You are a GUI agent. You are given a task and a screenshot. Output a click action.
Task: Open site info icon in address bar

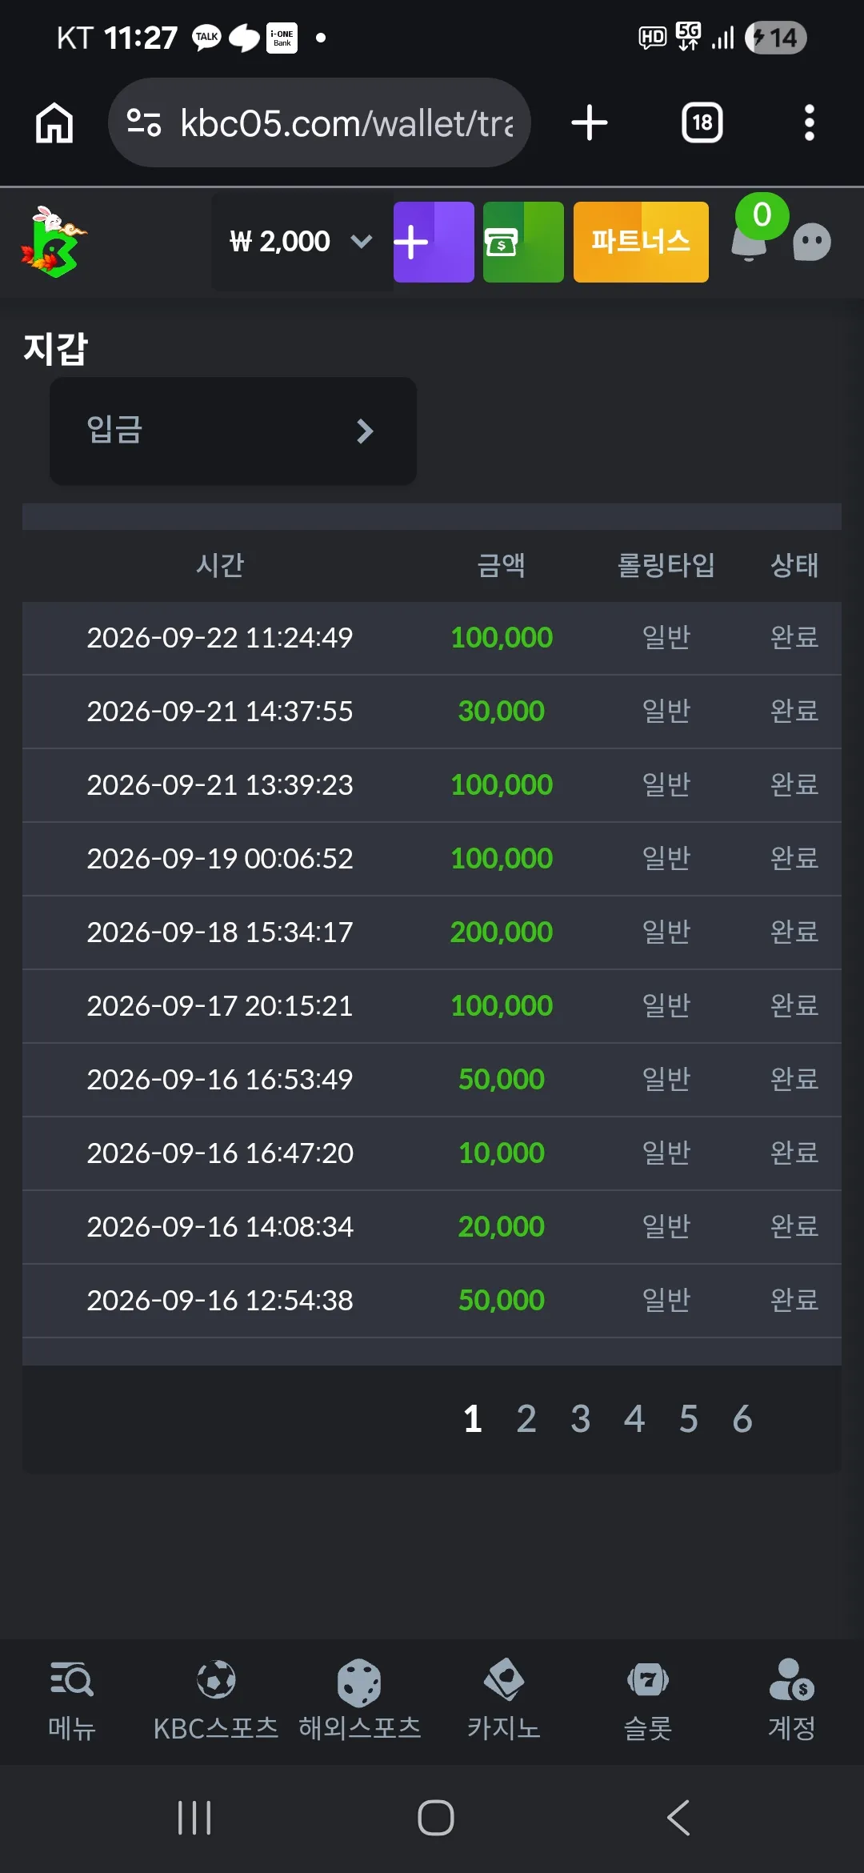pyautogui.click(x=144, y=123)
